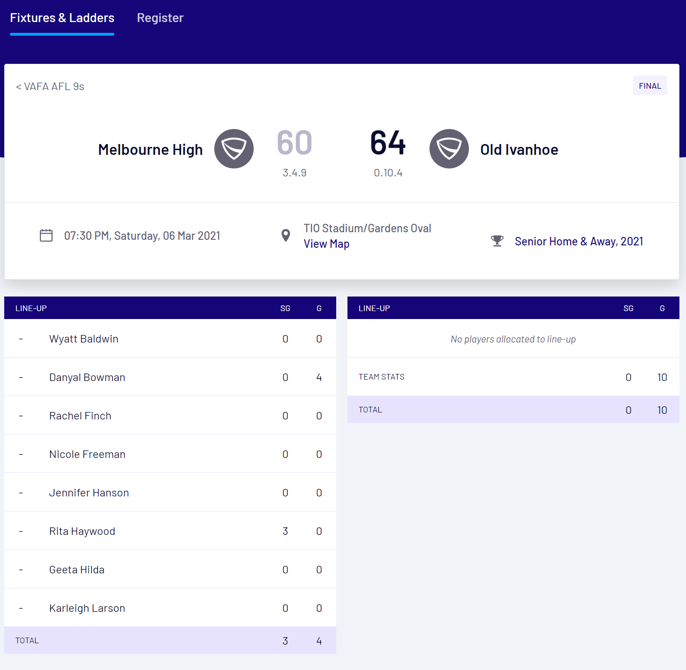The height and width of the screenshot is (670, 686).
Task: Click the Old Ivanhoe team shield logo
Action: pos(449,149)
